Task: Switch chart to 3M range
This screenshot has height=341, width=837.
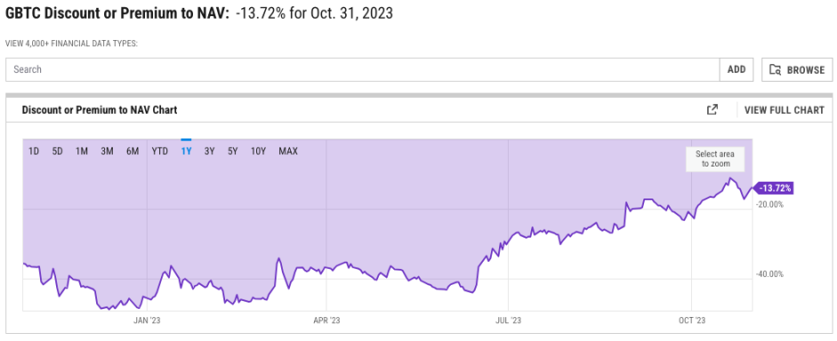Action: [x=107, y=151]
